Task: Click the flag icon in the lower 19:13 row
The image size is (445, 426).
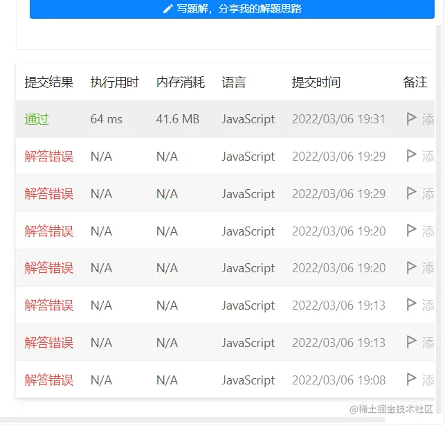Action: click(411, 342)
